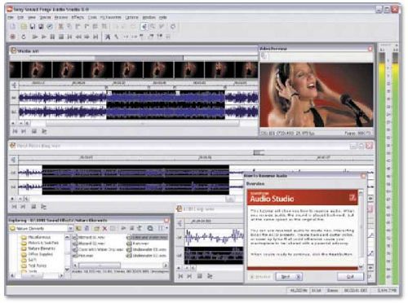The width and height of the screenshot is (408, 303).
Task: Select the highlighted Edit tool in toolbar
Action: point(144,27)
